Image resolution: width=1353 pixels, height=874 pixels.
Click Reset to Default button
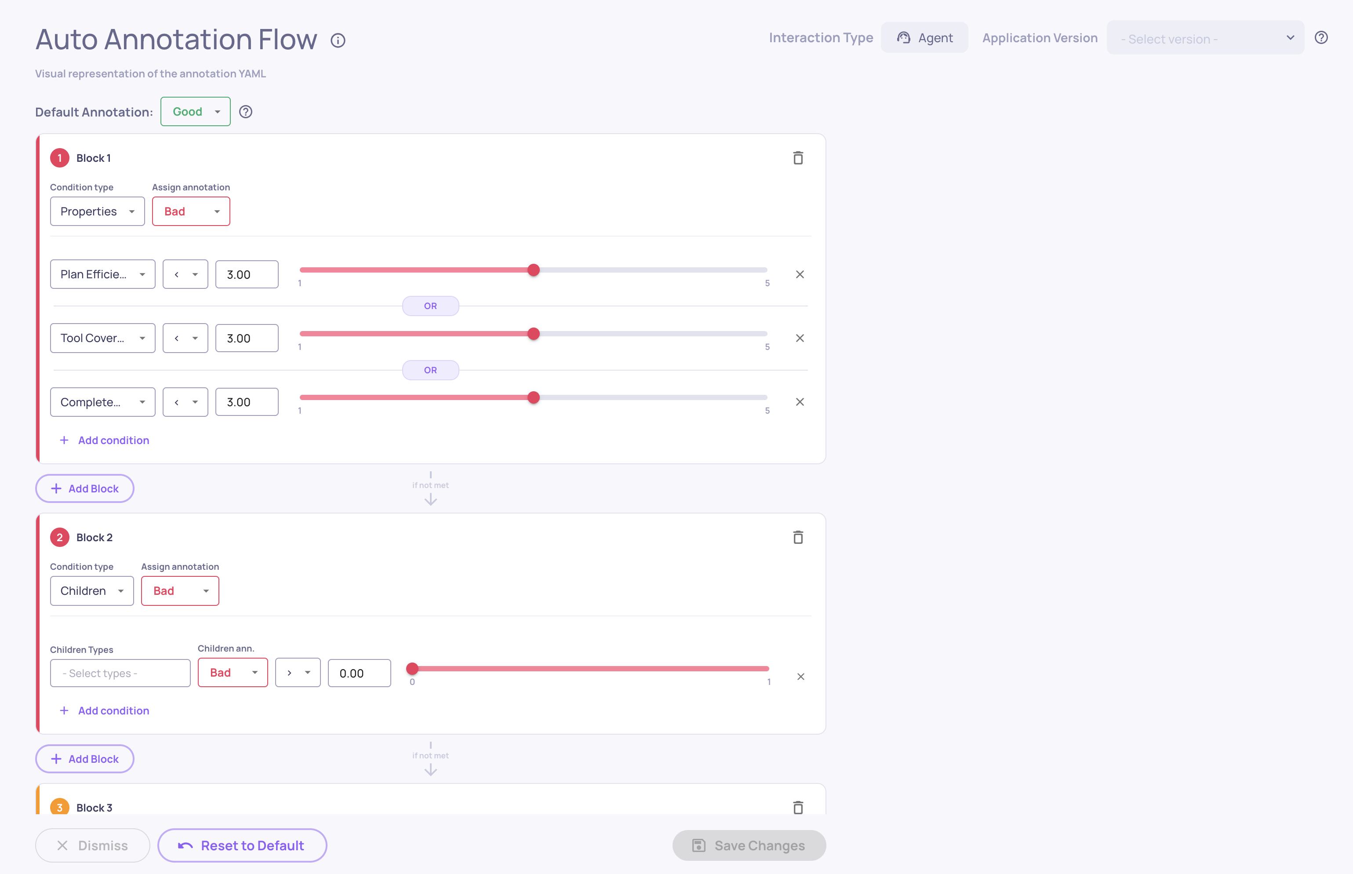[x=242, y=845]
